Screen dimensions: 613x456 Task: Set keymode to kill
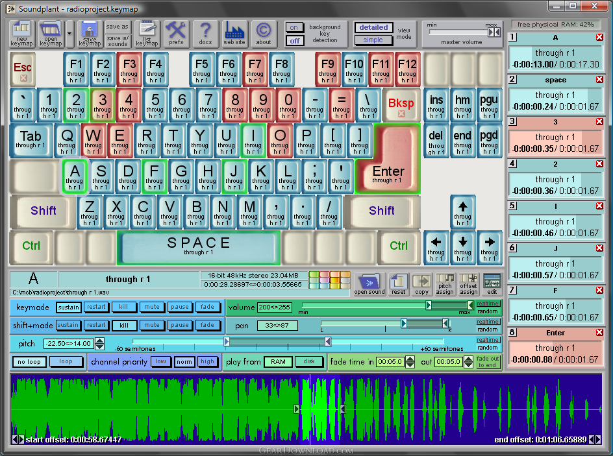click(x=123, y=307)
